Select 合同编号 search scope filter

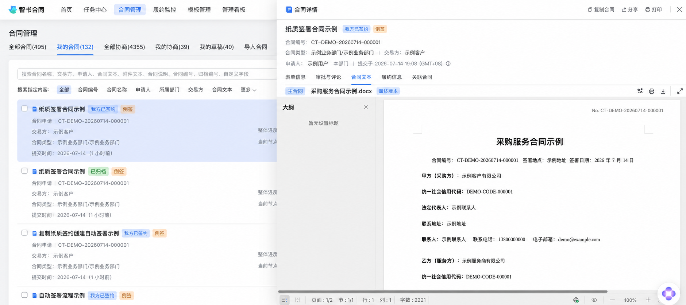[x=88, y=90]
